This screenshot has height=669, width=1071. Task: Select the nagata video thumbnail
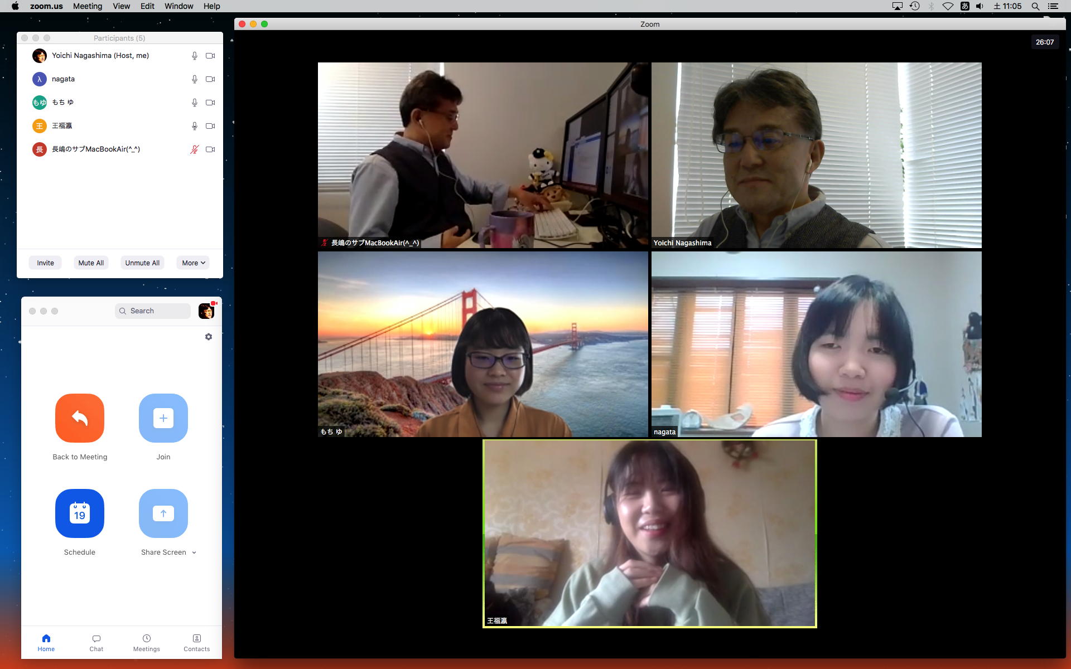(816, 344)
